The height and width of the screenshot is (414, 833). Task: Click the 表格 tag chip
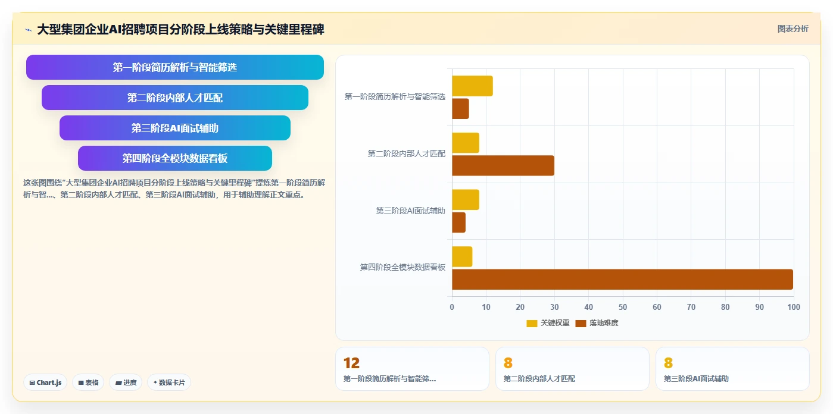point(88,382)
